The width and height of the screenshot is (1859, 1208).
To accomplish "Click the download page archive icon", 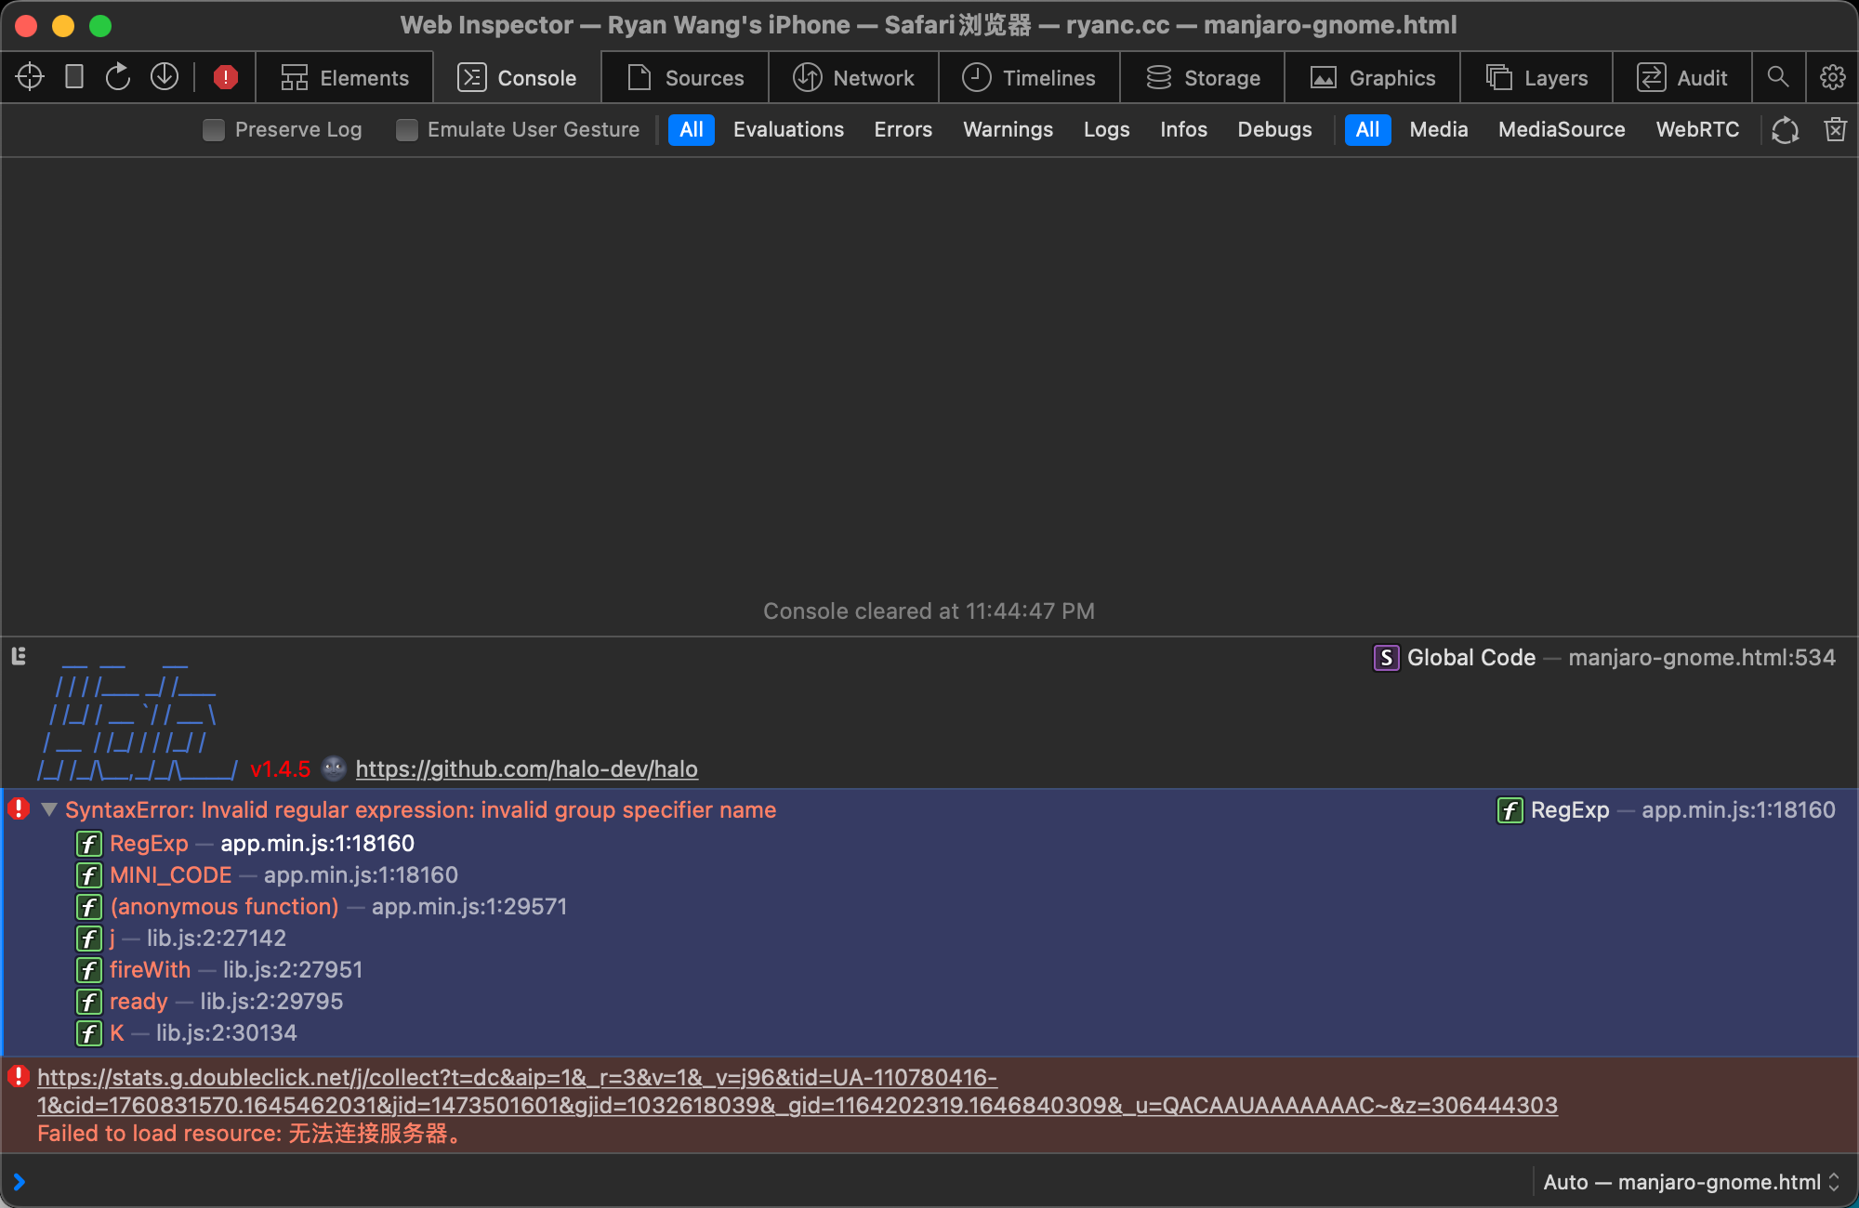I will (x=165, y=77).
